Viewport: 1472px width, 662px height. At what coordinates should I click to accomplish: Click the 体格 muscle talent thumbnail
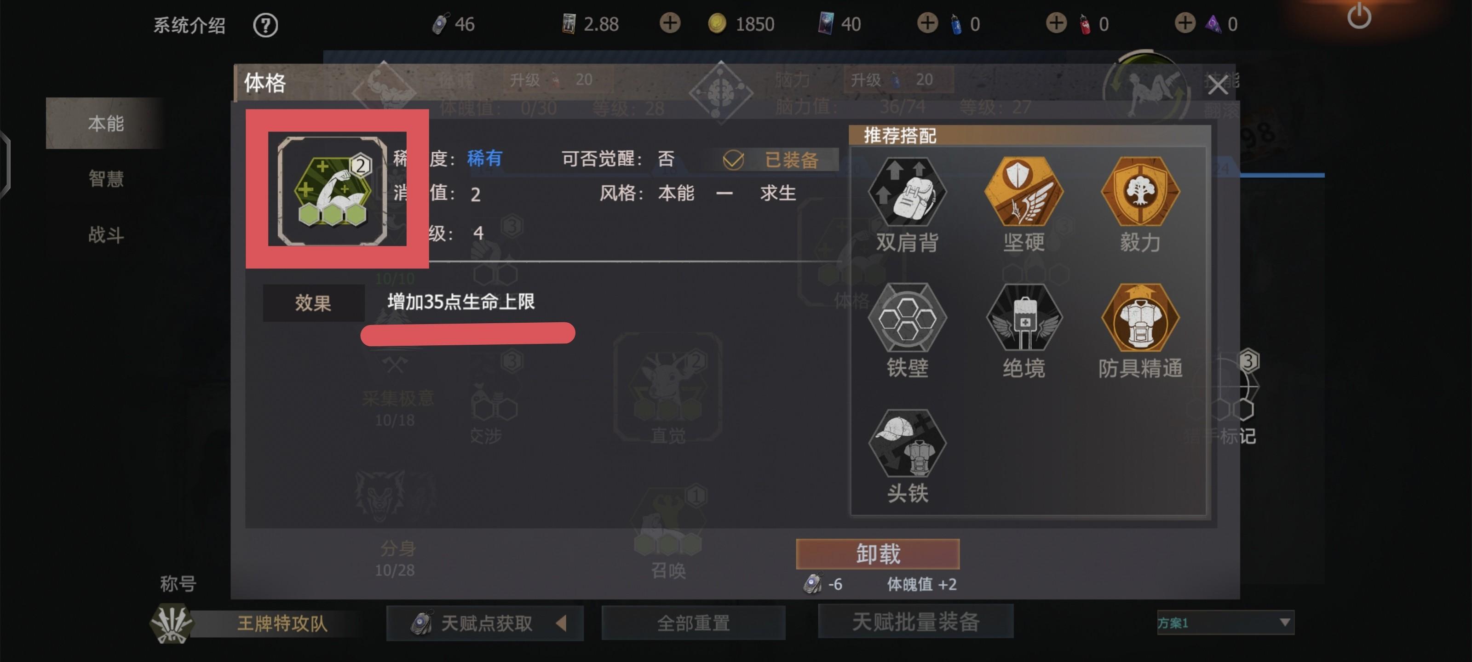point(332,191)
